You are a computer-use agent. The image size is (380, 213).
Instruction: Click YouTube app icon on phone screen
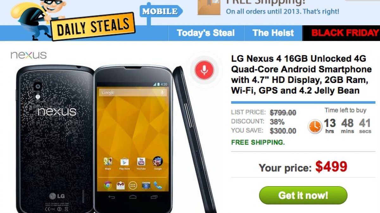coord(141,162)
